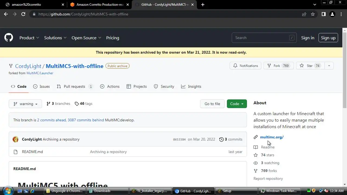Close the amazon%20corretto tab
This screenshot has width=347, height=195.
63,5
